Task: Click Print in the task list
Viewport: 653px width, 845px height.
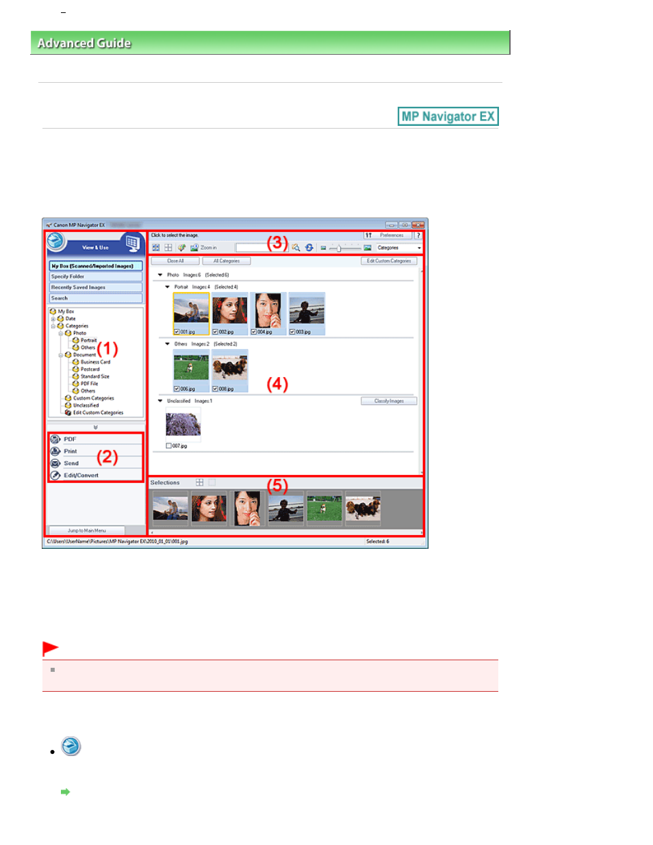Action: pos(71,452)
